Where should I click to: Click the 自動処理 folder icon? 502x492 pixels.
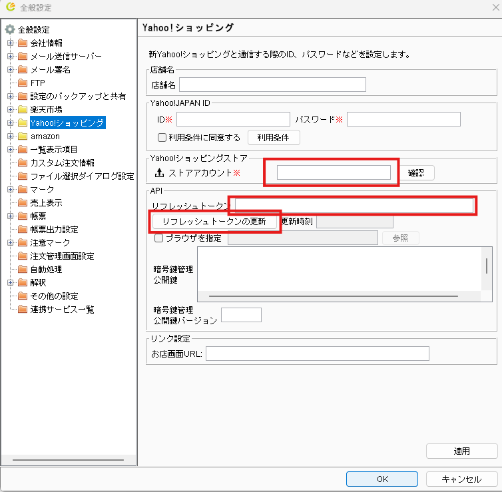pos(23,269)
